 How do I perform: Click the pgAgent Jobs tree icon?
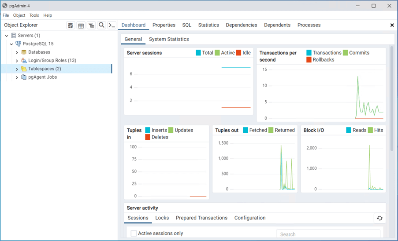click(x=24, y=77)
